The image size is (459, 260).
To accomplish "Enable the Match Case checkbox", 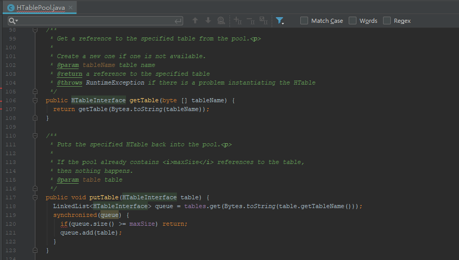I will tap(304, 21).
